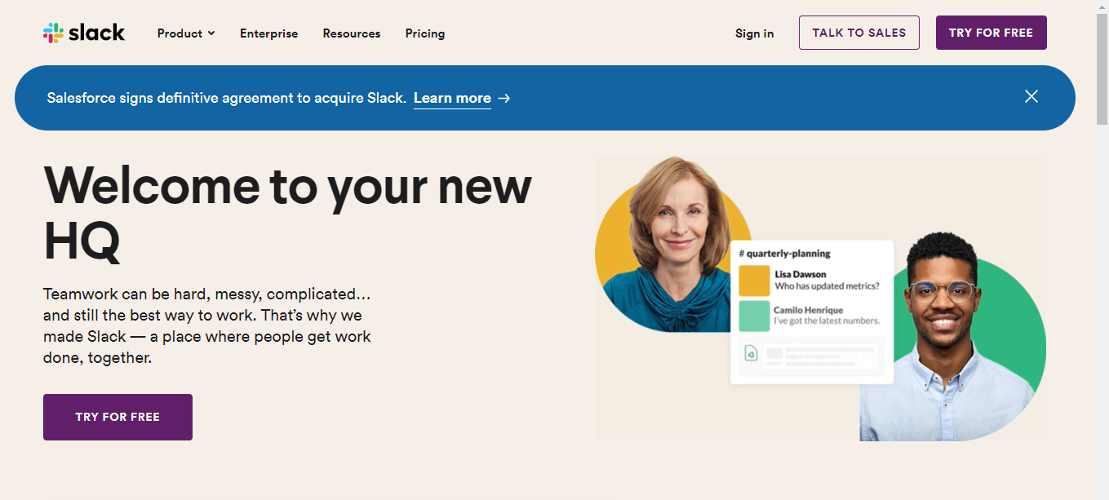Follow the Learn more link in banner
The width and height of the screenshot is (1109, 500).
pos(452,98)
